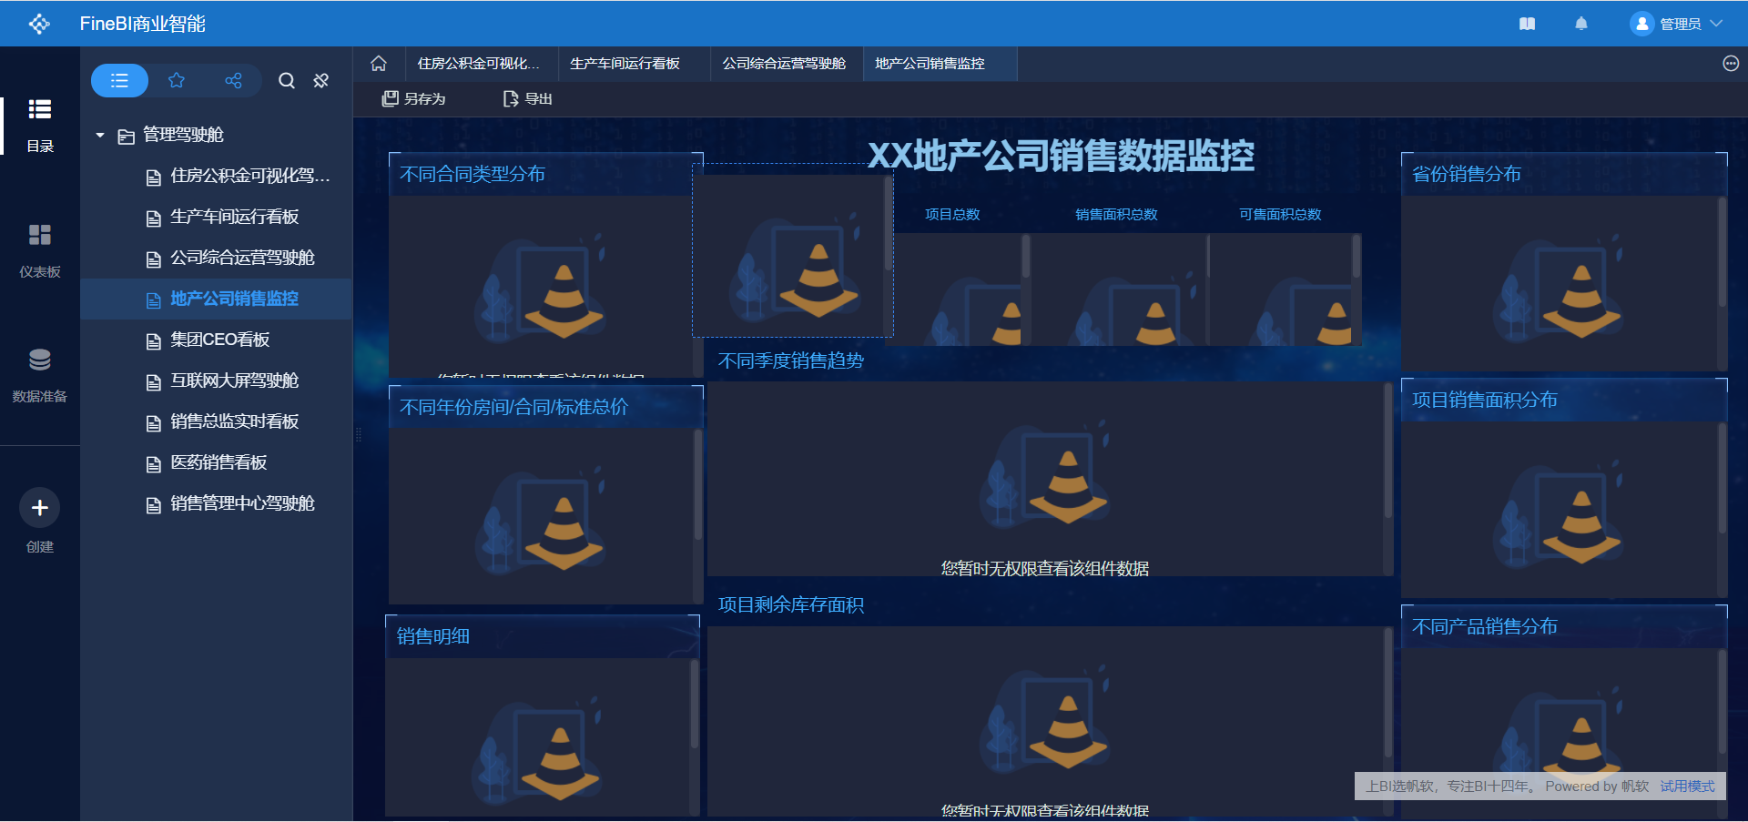
Task: Open 销售管理中心驾驶舱 in the tree
Action: click(242, 503)
